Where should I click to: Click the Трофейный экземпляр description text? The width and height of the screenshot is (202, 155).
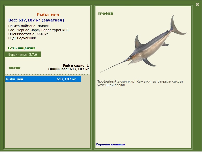tap(140, 83)
